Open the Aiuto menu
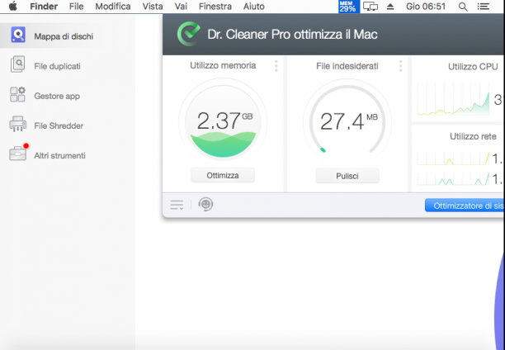This screenshot has height=350, width=505. (254, 7)
